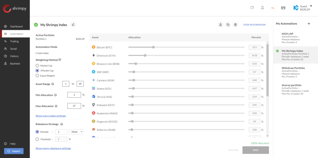
Task: Click the Support button
Action: coord(14,151)
